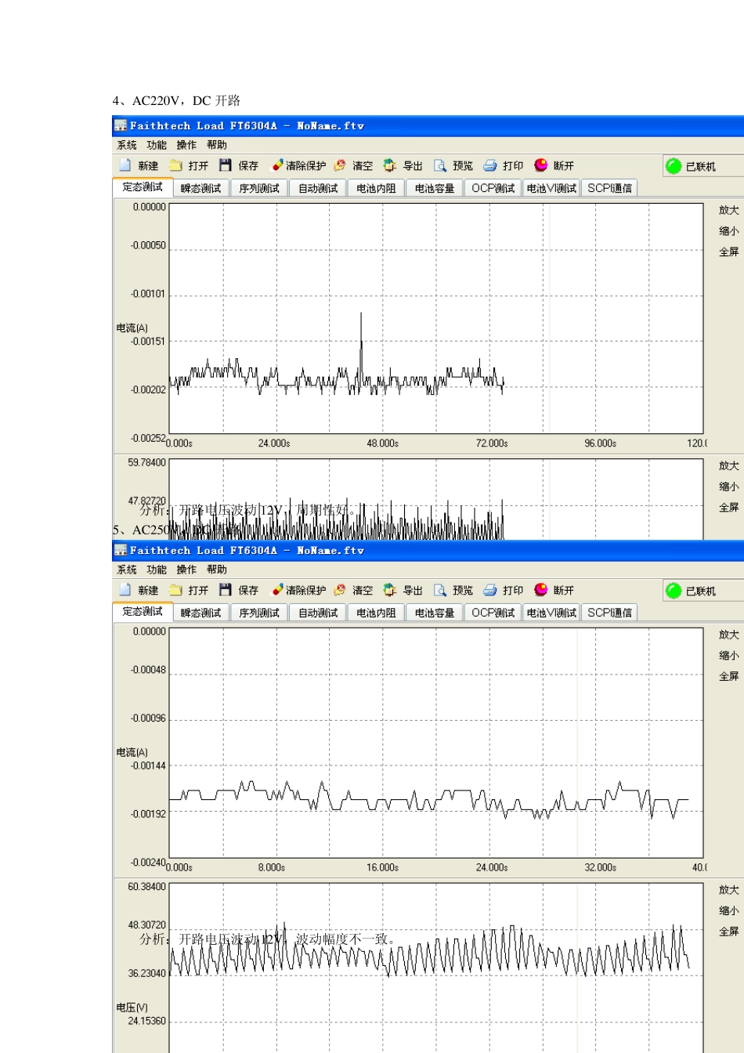Viewport: 744px width, 1053px height.
Task: Open the 功能 menu in the lower window
Action: coord(157,570)
